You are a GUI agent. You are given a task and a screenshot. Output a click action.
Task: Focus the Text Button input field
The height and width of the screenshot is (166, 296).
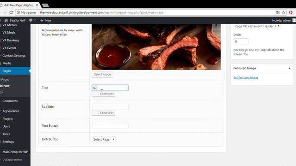pos(110,126)
